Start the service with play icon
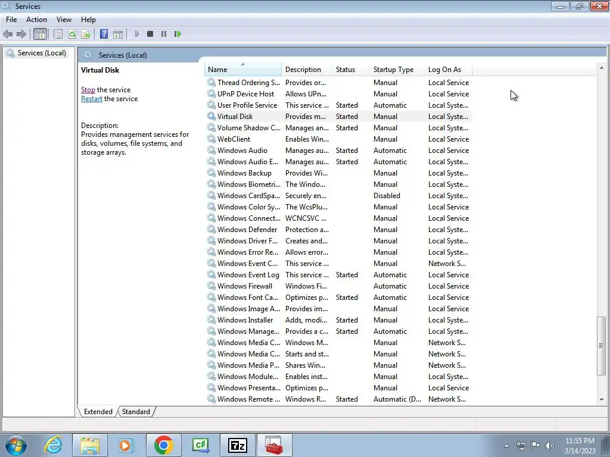 pos(136,34)
